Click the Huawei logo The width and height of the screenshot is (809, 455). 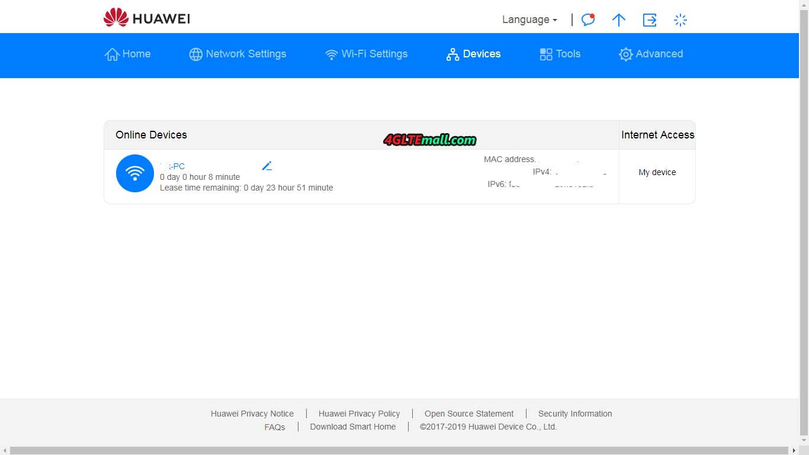146,18
